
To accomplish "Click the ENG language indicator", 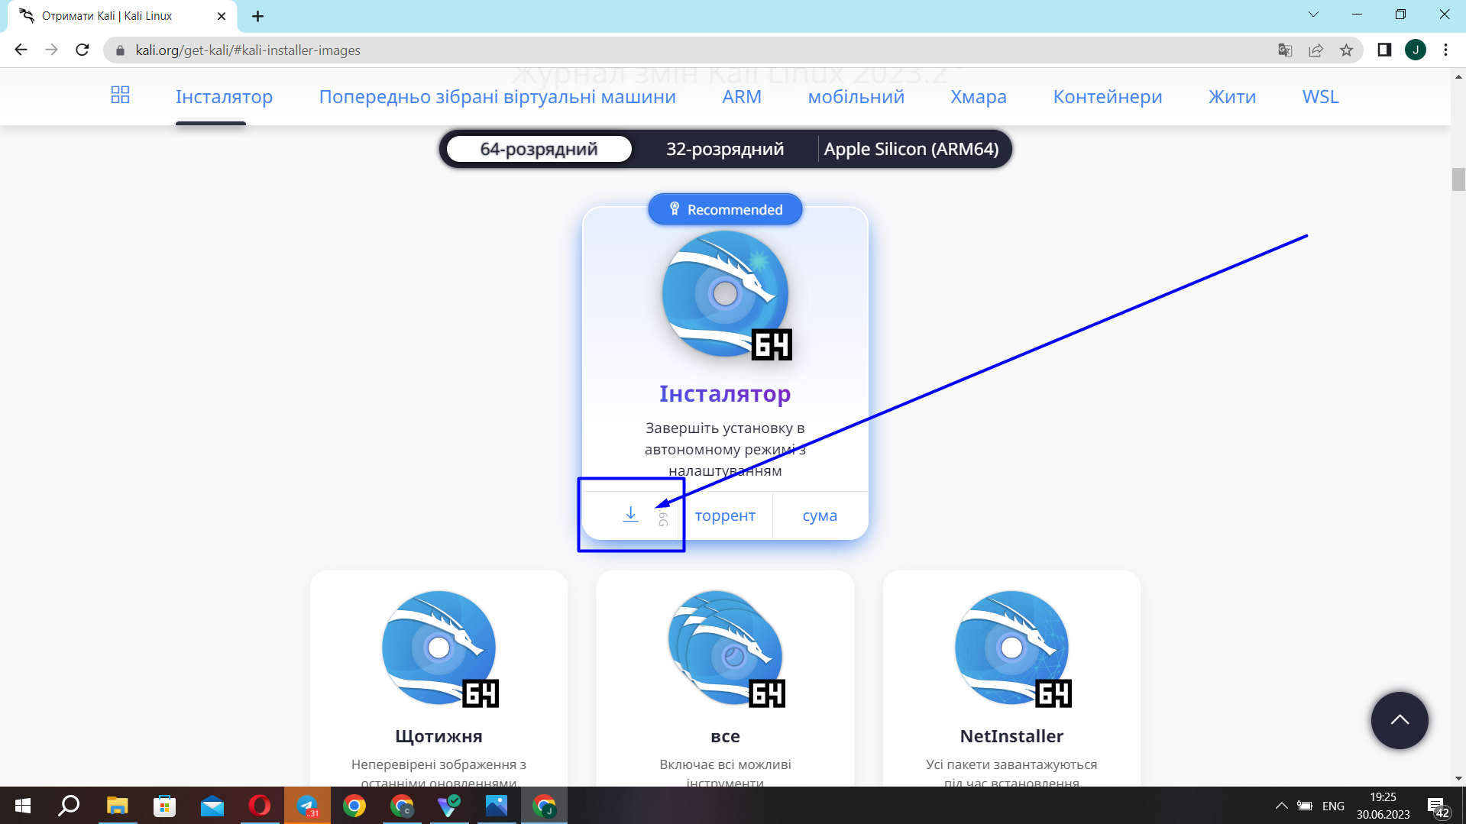I will (1333, 806).
